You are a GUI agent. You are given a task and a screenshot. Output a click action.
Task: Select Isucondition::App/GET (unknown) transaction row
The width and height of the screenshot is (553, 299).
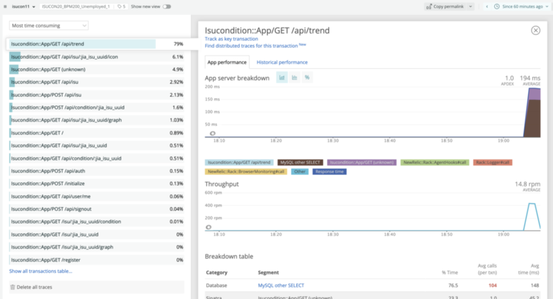coord(97,70)
